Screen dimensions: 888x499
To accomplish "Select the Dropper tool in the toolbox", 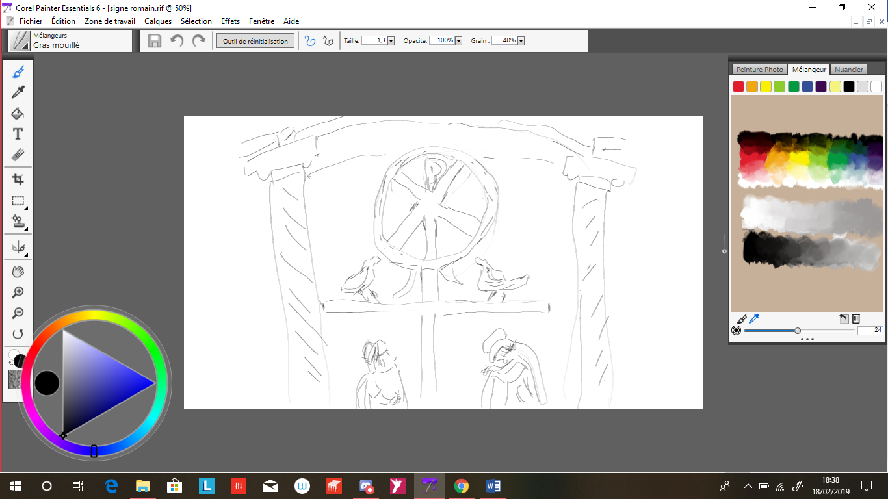I will point(18,93).
